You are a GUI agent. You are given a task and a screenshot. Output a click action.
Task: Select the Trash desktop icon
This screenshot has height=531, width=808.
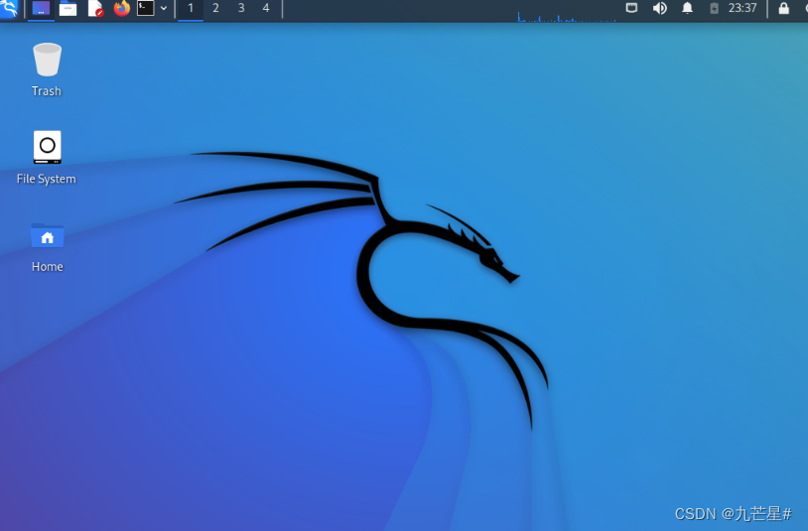tap(47, 69)
